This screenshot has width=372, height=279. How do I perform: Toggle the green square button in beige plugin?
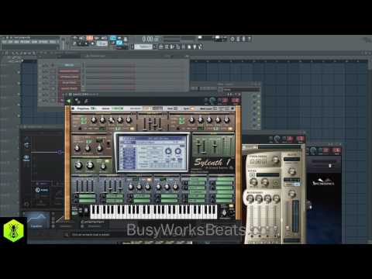pos(276,184)
